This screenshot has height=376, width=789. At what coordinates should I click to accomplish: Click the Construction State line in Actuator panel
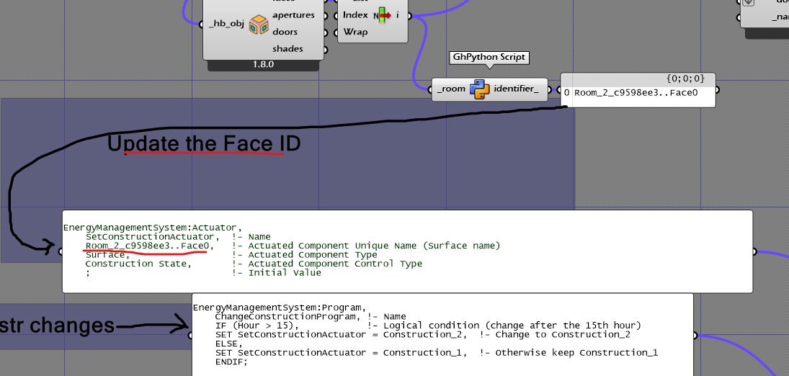tap(254, 264)
